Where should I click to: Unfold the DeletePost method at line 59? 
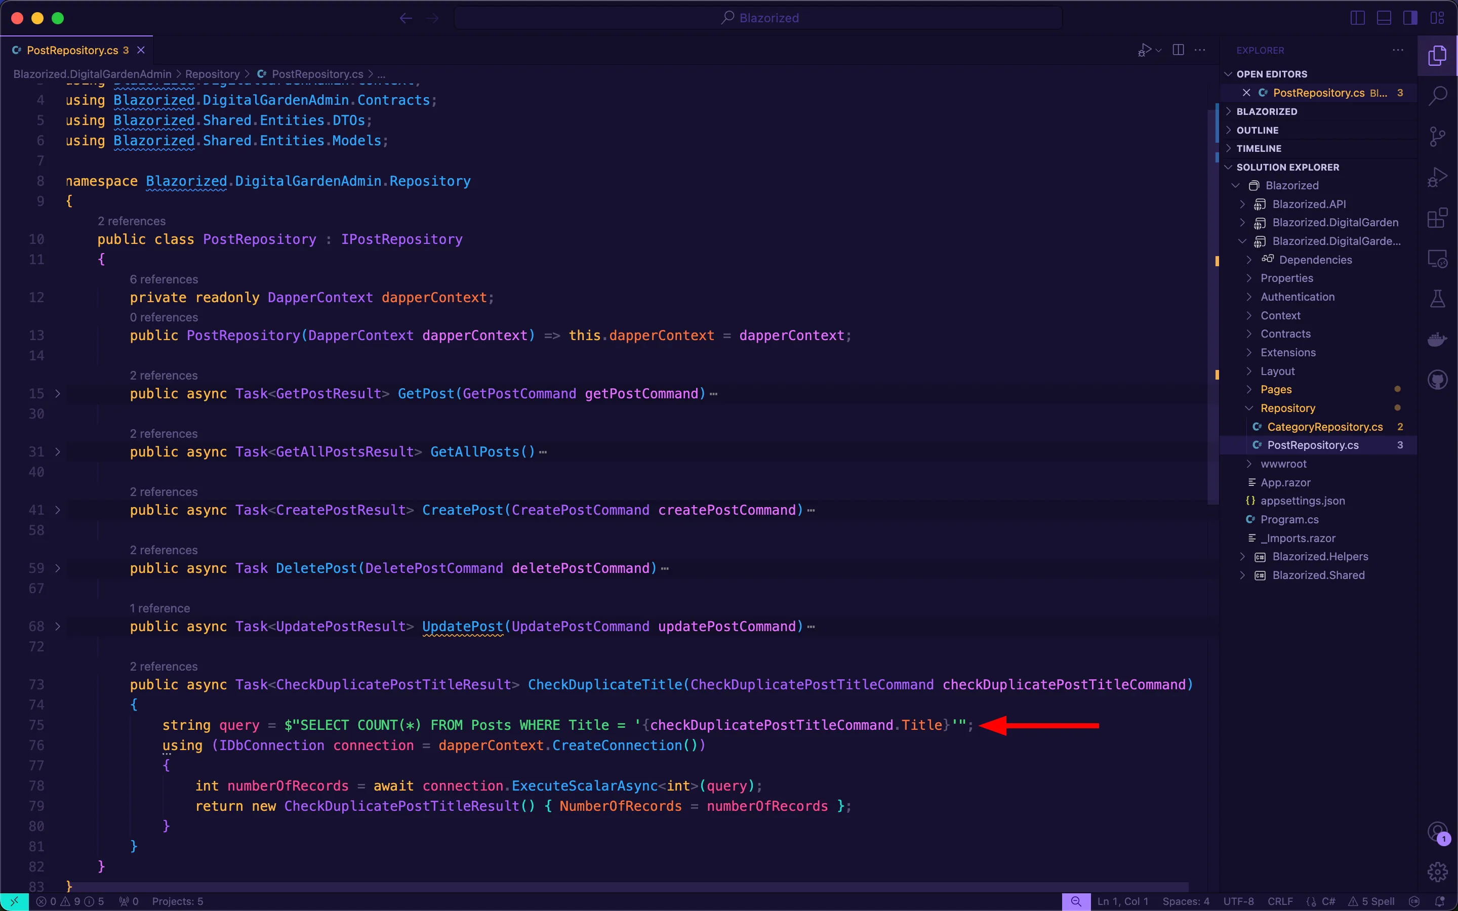(x=58, y=568)
